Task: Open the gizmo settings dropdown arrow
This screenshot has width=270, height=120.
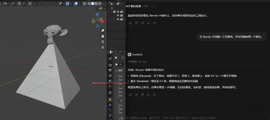Action: coord(71,4)
